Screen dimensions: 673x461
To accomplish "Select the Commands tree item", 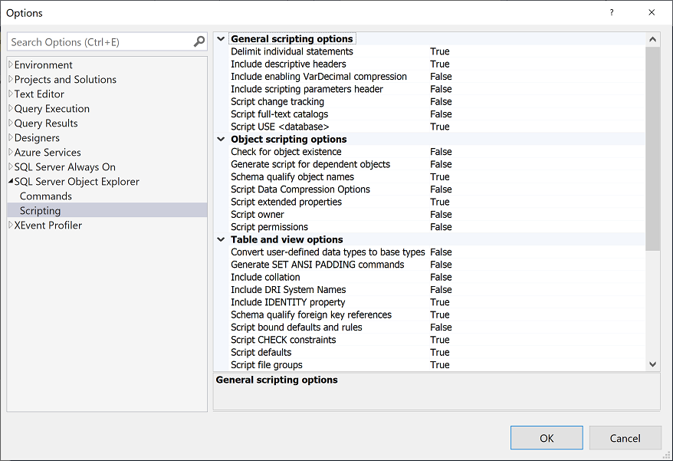I will pos(45,196).
